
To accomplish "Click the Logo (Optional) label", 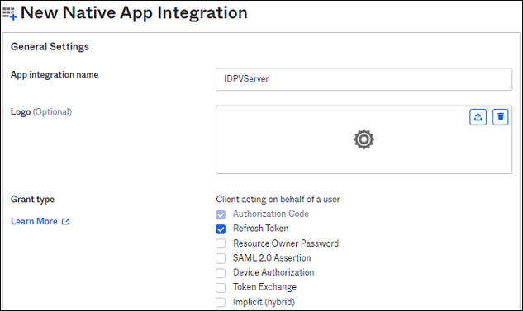I will [41, 112].
